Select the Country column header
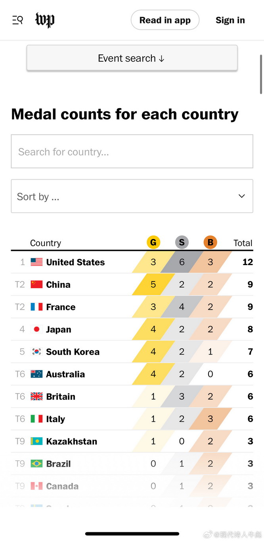The width and height of the screenshot is (264, 541). point(46,243)
